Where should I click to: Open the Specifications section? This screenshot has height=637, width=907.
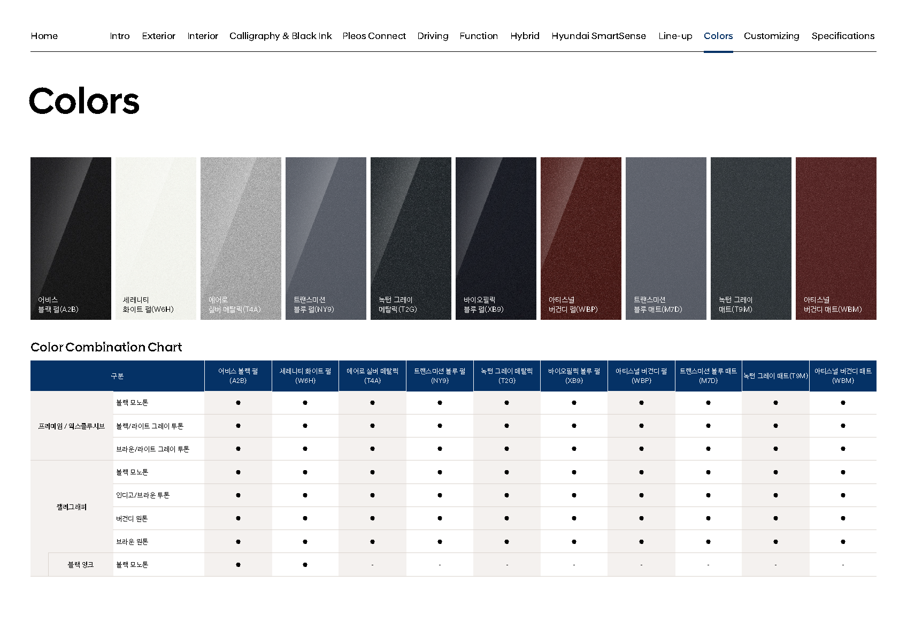[843, 36]
